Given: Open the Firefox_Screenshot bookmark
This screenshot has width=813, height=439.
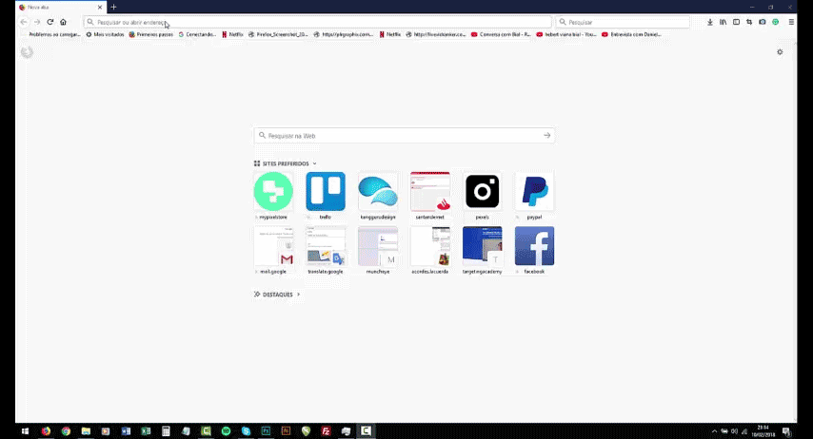Looking at the screenshot, I should (x=278, y=35).
